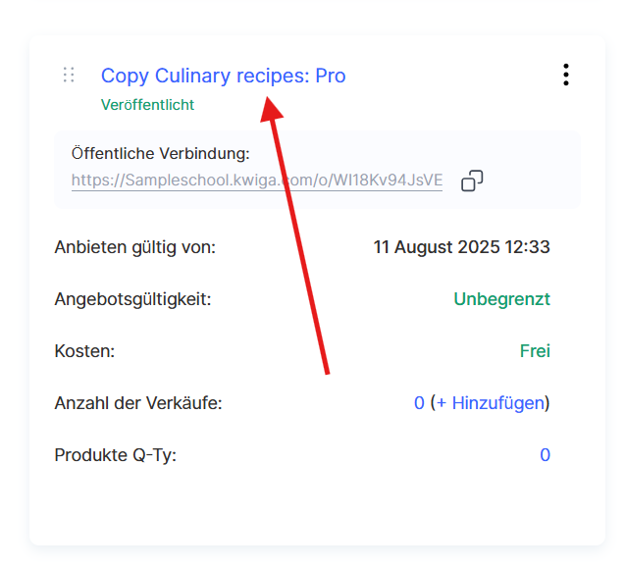Click the Unbegrenzt validity value
Image resolution: width=625 pixels, height=569 pixels.
click(501, 299)
